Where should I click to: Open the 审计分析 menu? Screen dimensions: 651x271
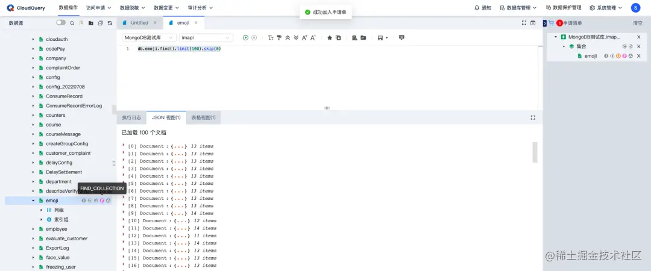pos(200,7)
